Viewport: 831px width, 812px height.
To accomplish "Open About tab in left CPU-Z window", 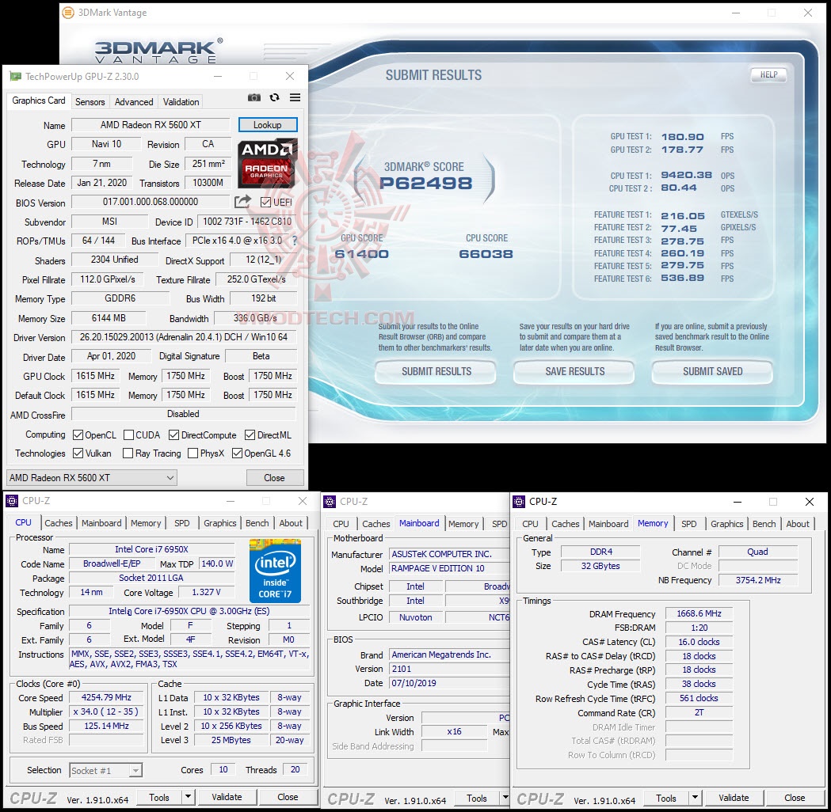I will (x=291, y=523).
